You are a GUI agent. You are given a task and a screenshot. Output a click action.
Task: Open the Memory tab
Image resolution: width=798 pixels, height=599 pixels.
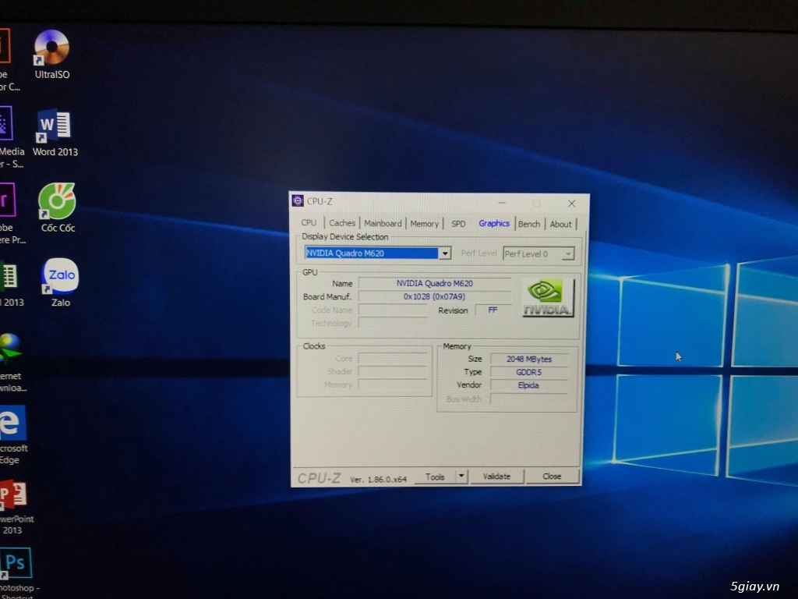pos(425,223)
